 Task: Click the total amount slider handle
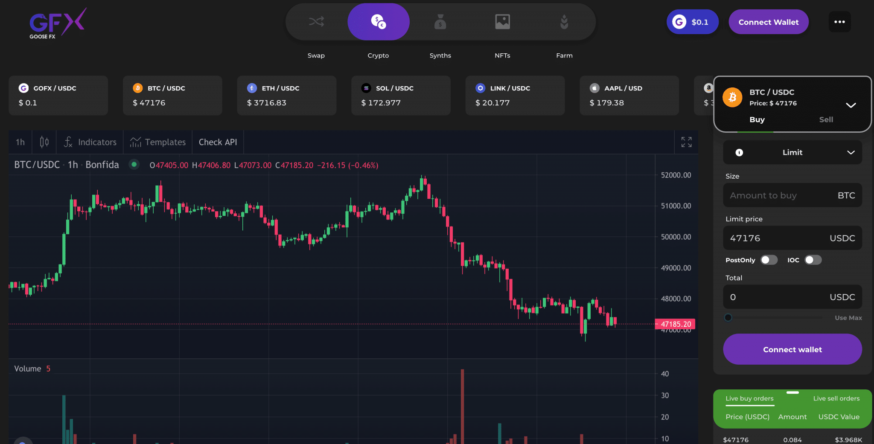[x=728, y=318]
